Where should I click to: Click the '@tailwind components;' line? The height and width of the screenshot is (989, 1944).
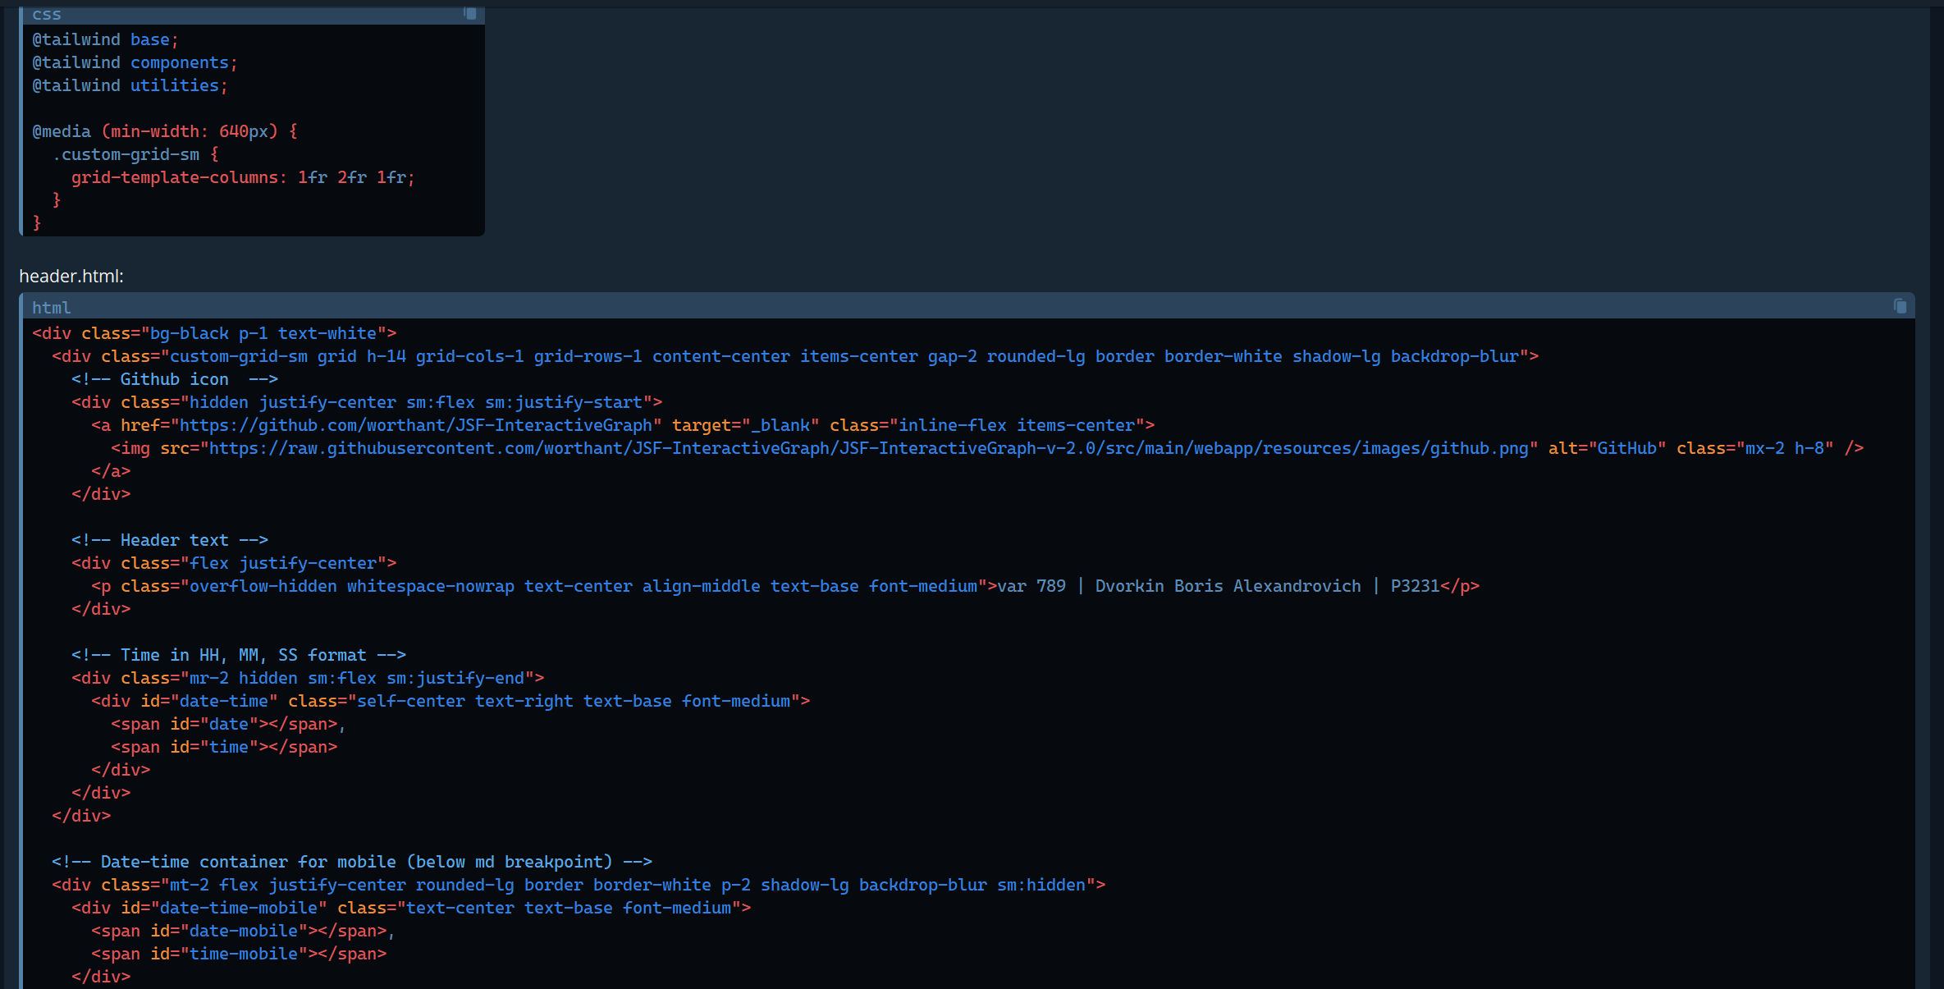coord(134,62)
